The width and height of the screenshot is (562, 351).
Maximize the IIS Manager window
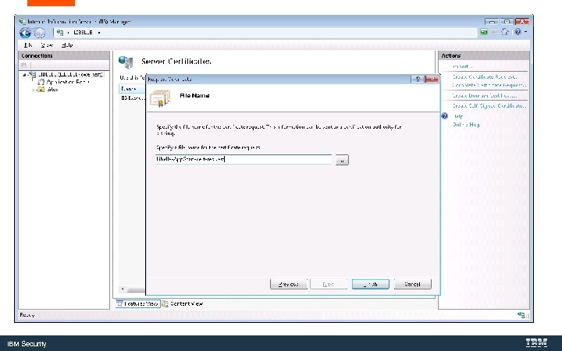point(507,22)
